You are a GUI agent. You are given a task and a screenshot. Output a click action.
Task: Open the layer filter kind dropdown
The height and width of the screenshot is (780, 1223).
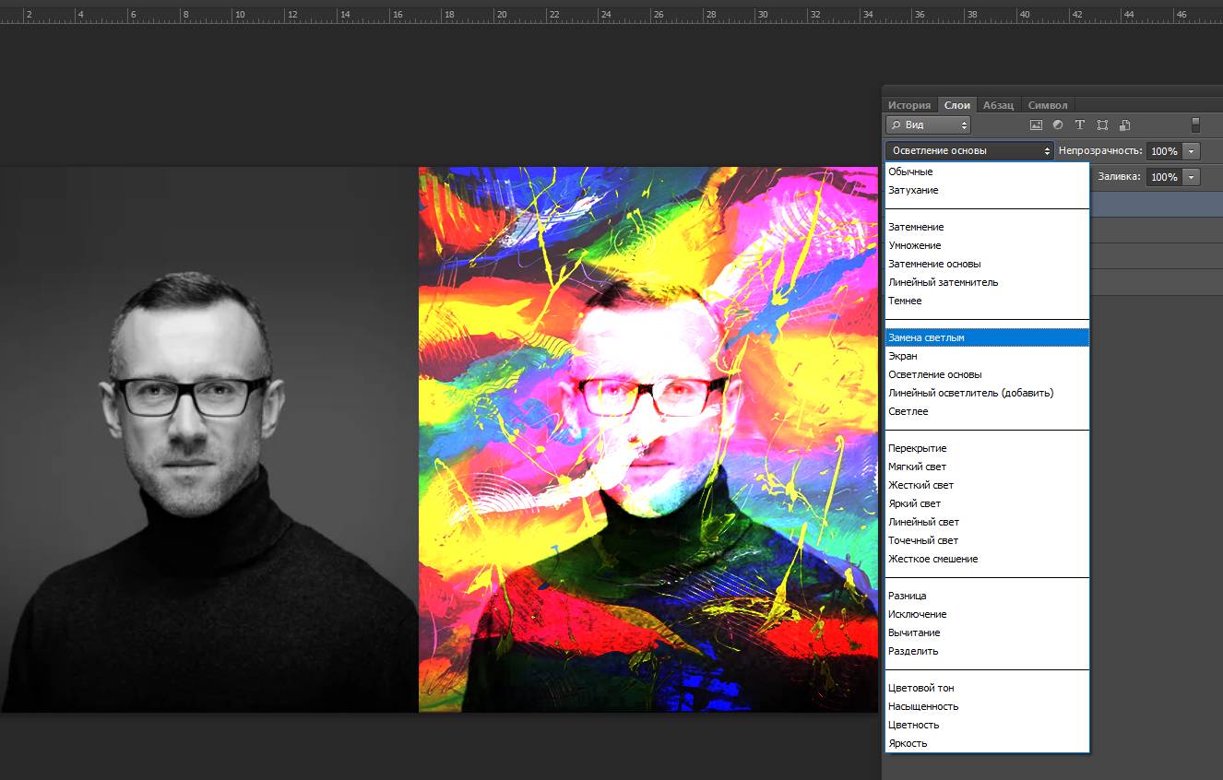click(x=928, y=124)
